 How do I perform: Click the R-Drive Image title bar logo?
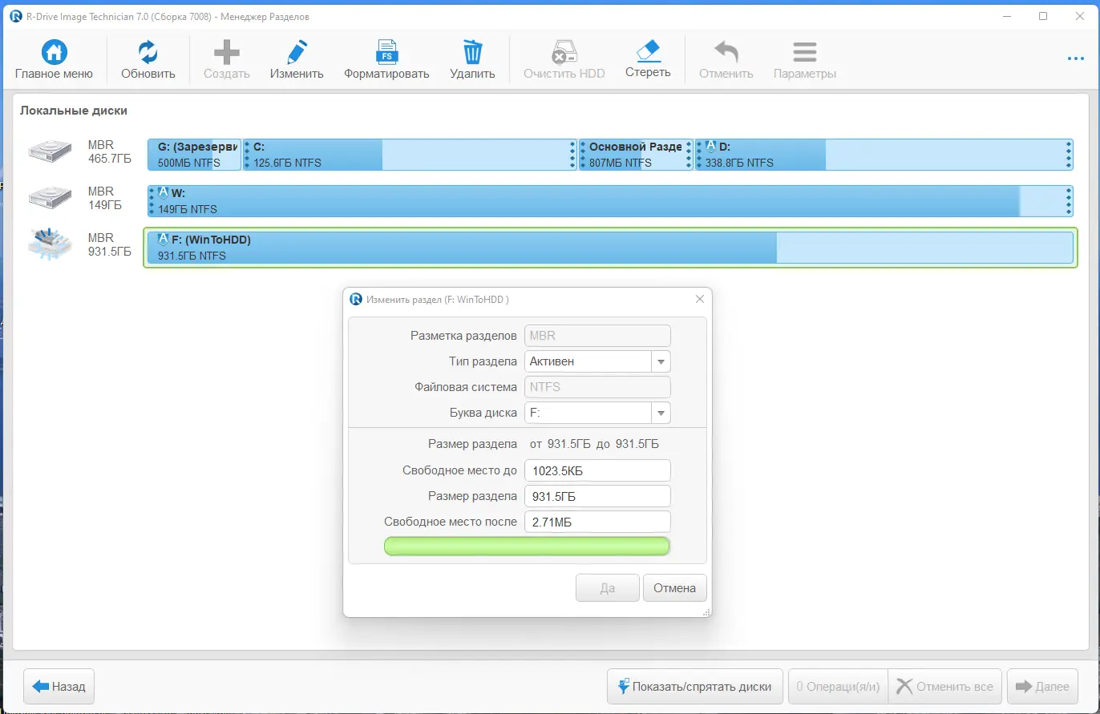tap(16, 16)
